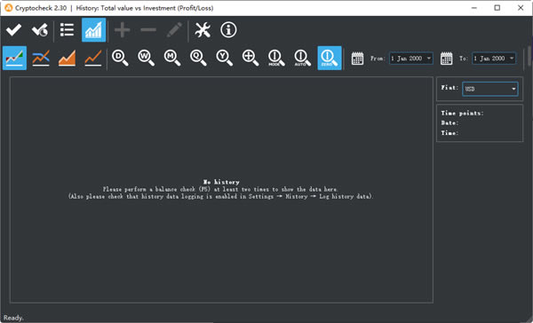Select total value vs investment chart
This screenshot has width=533, height=323.
[x=14, y=58]
